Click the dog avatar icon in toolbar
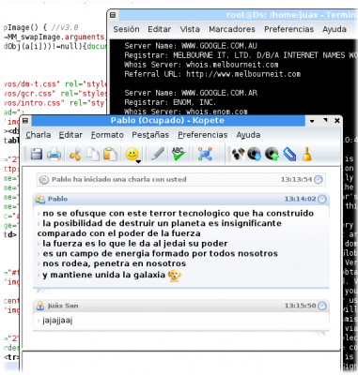 pos(238,154)
